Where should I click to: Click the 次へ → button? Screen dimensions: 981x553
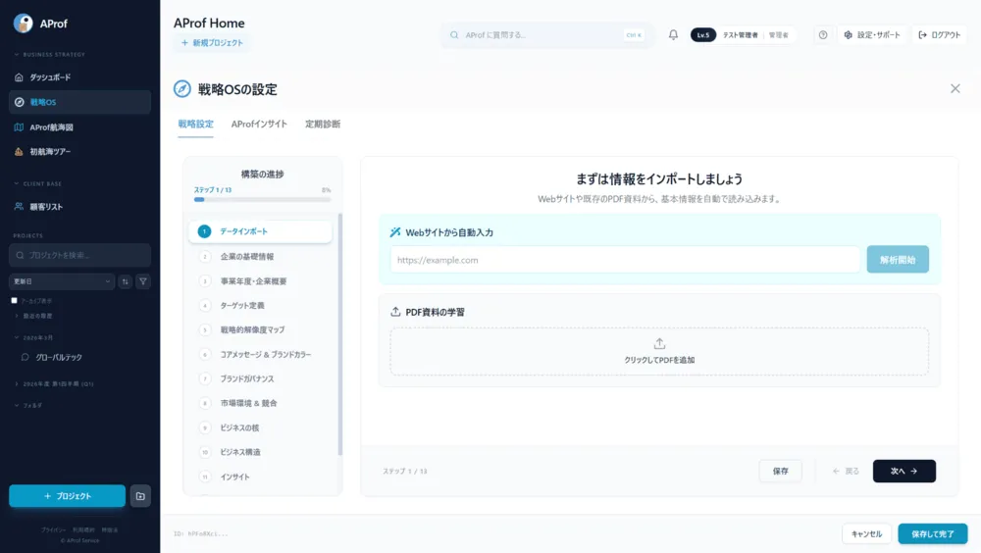click(904, 471)
